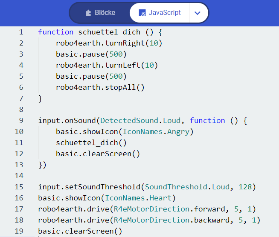The image size is (279, 237).
Task: Click the JS logo icon
Action: tap(142, 13)
